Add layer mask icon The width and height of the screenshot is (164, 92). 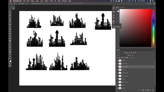[x=143, y=90]
